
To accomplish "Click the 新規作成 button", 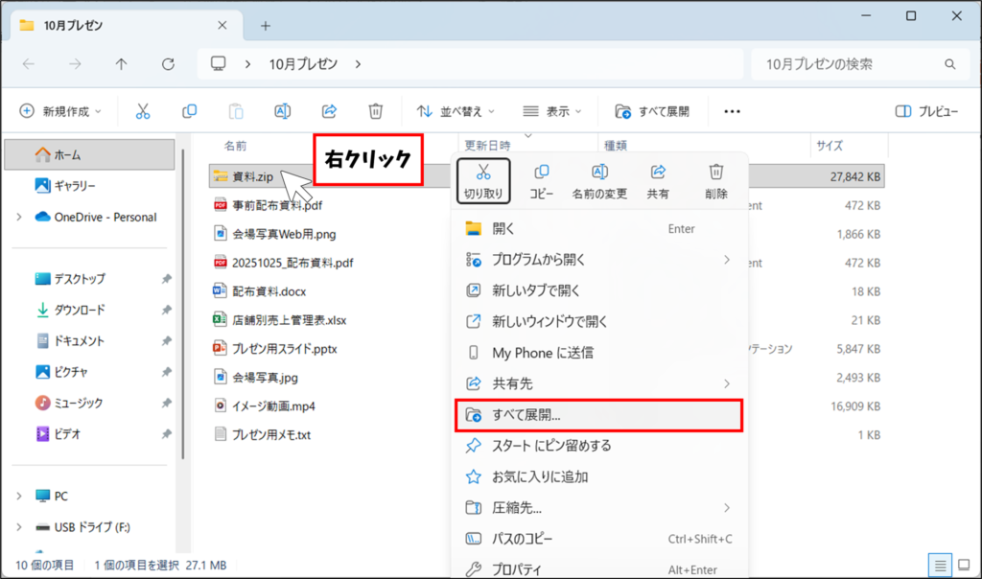I will (60, 111).
